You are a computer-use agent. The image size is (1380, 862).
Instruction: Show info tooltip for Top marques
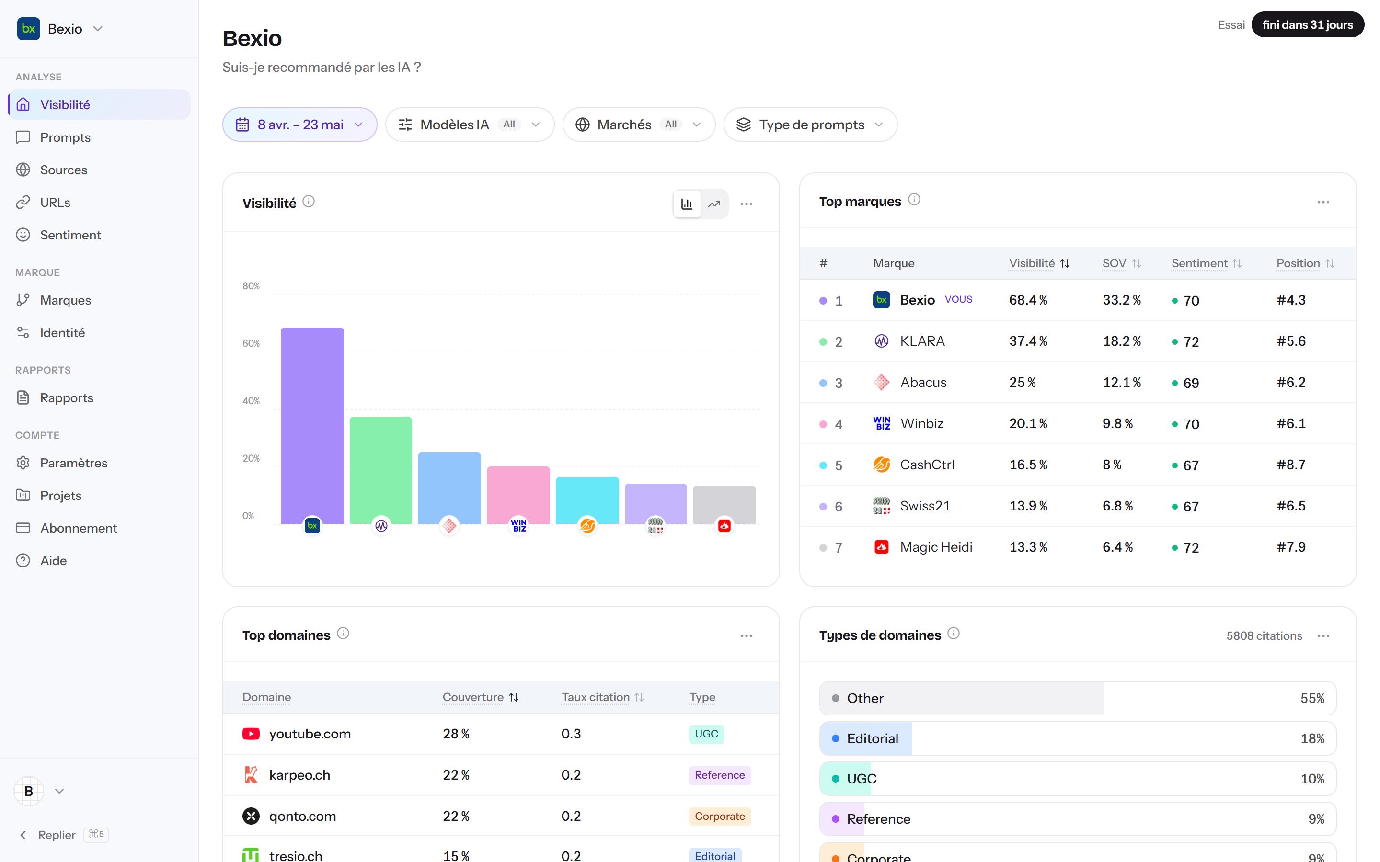pyautogui.click(x=914, y=199)
